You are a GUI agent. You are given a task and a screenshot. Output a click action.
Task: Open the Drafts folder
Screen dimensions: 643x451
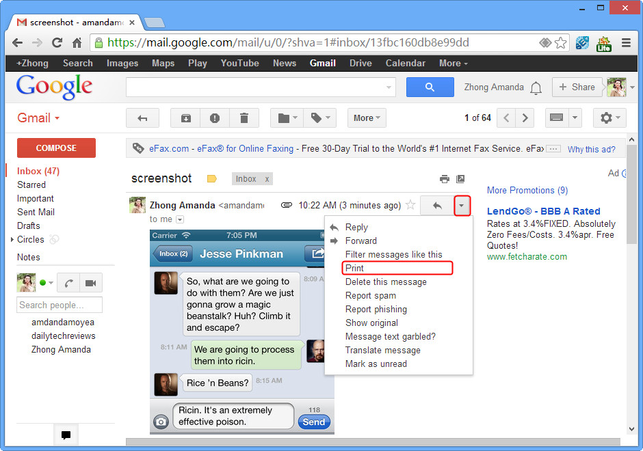pyautogui.click(x=29, y=225)
